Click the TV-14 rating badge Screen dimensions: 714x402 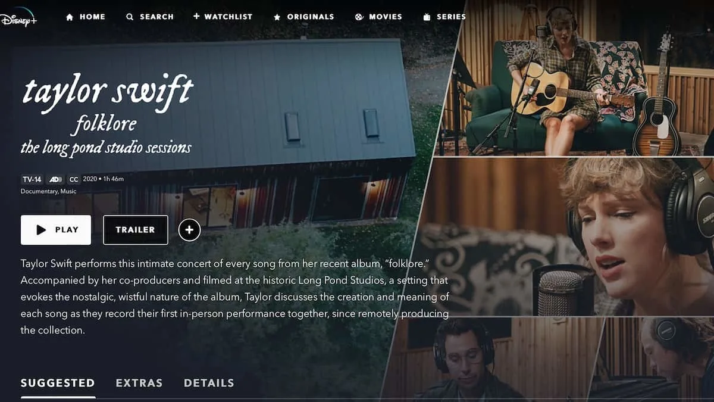pyautogui.click(x=32, y=179)
